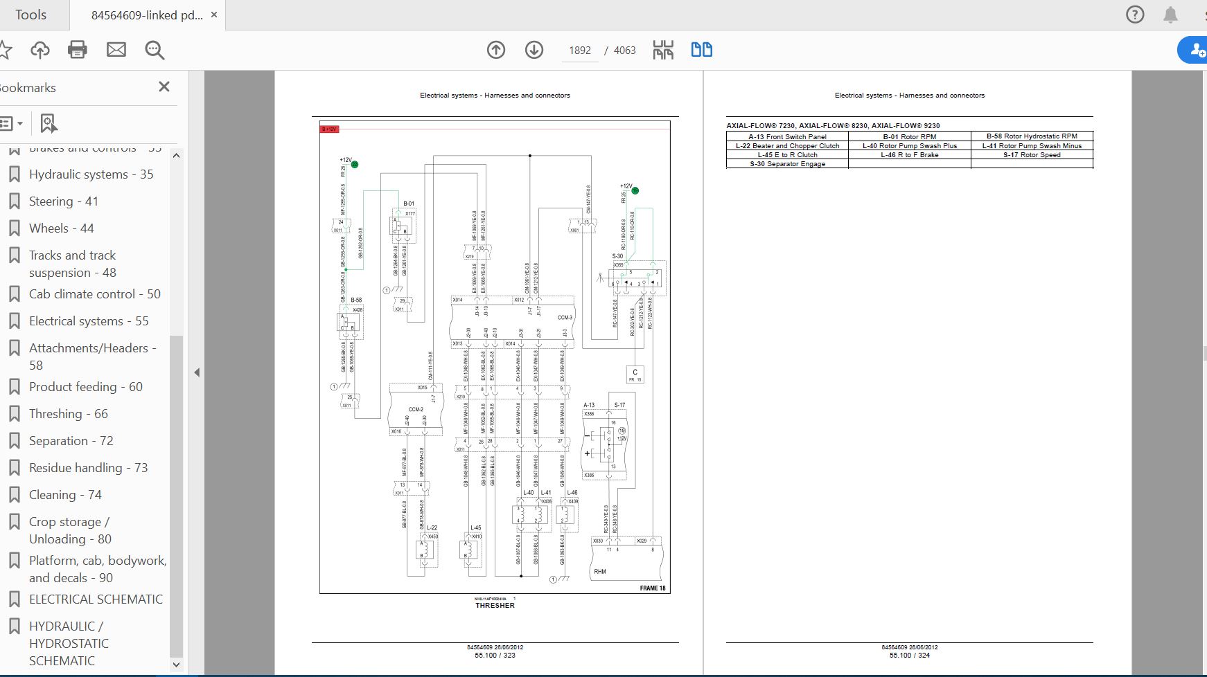This screenshot has width=1207, height=677.
Task: Click bookmark icon beside ELECTRICAL SCHEMATIC
Action: click(14, 599)
